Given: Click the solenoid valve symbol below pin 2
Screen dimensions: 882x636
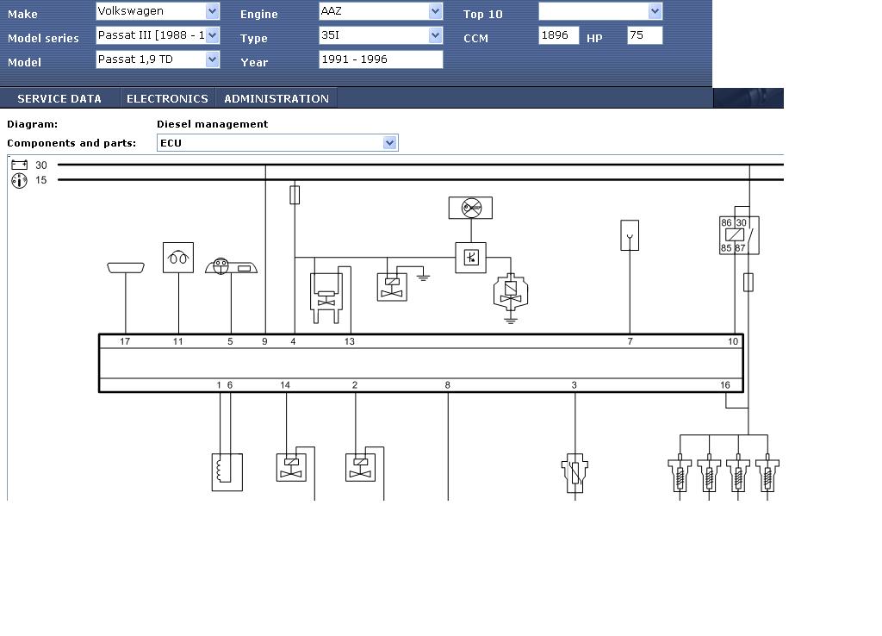Looking at the screenshot, I should 361,467.
